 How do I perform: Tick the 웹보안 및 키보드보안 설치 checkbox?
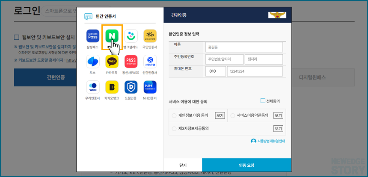click(x=16, y=37)
